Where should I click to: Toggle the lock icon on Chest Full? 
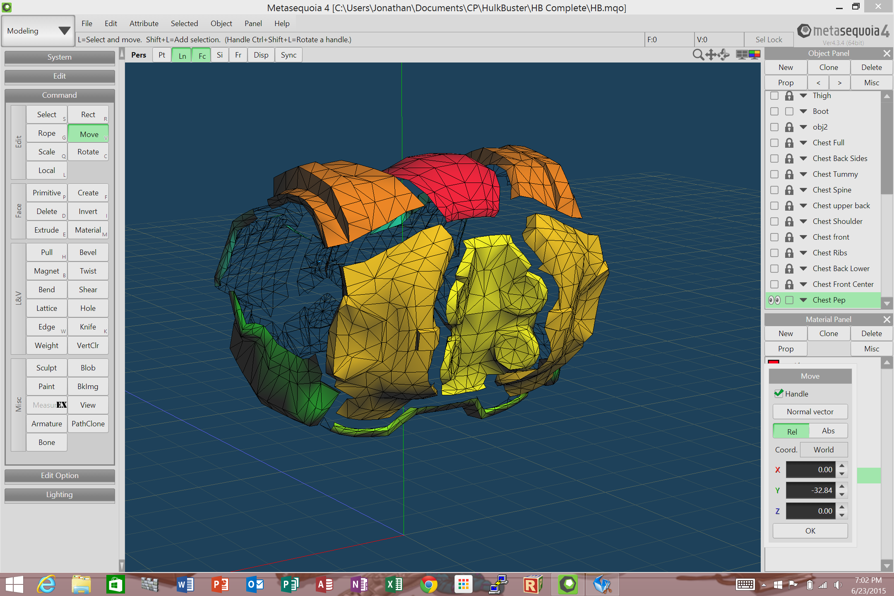[x=789, y=143]
